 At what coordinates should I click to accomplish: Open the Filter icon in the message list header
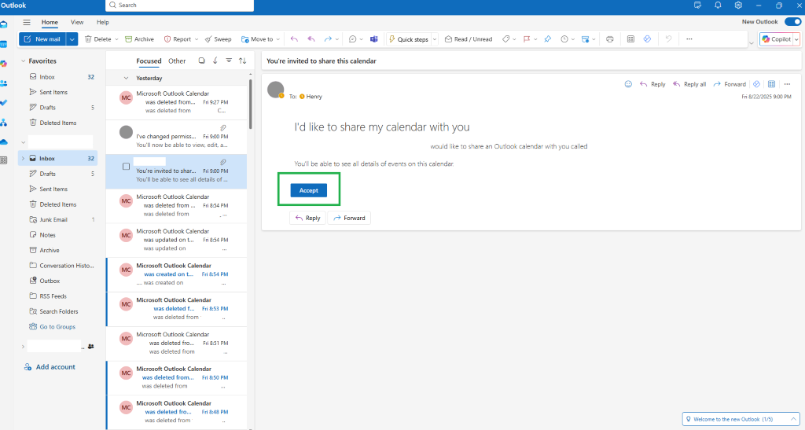(229, 61)
